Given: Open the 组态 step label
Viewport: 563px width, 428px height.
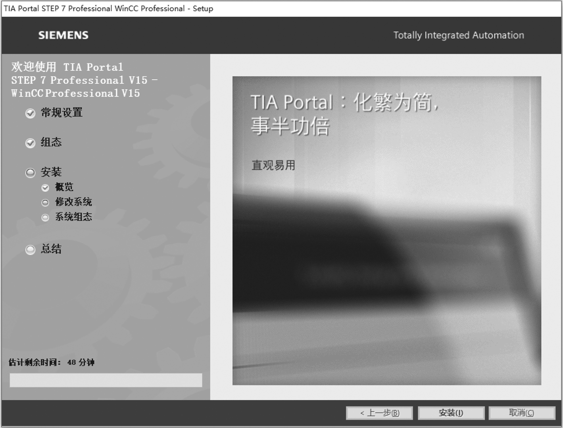Looking at the screenshot, I should pyautogui.click(x=51, y=142).
